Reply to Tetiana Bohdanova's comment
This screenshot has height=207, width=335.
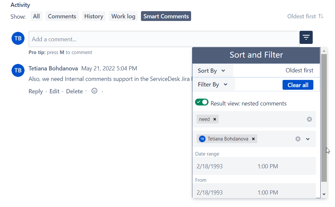(x=35, y=91)
